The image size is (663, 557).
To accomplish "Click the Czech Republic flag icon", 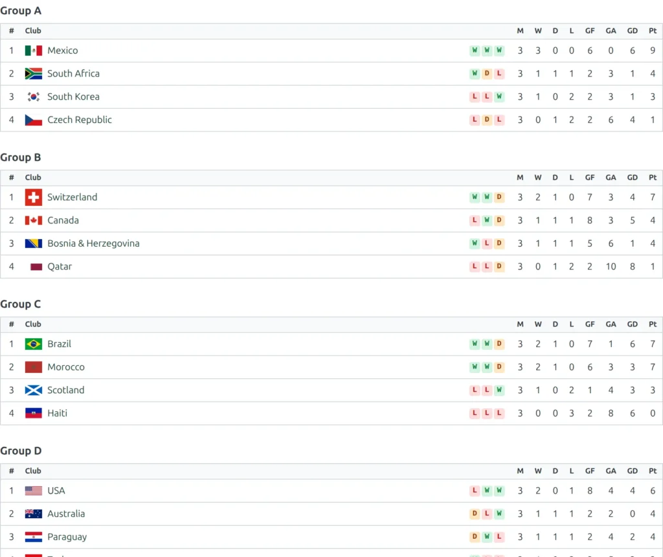I will point(34,120).
